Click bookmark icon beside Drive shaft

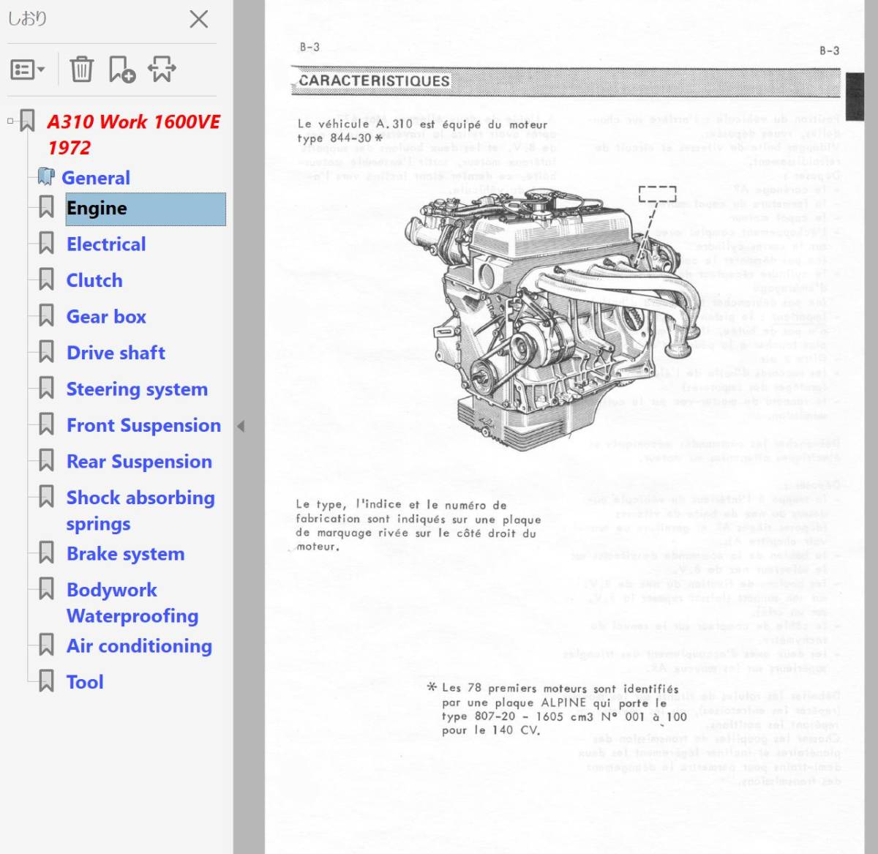(46, 352)
